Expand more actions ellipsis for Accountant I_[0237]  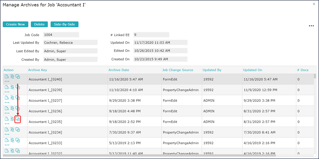pyautogui.click(x=7, y=103)
